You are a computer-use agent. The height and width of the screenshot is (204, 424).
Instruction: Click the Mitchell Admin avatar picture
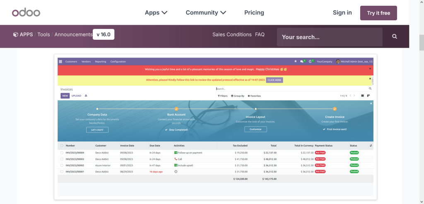coord(338,62)
